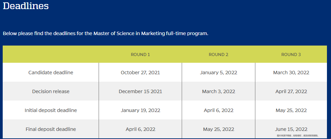
Task: Click the Final deposit deadline row label
Action: click(51, 129)
